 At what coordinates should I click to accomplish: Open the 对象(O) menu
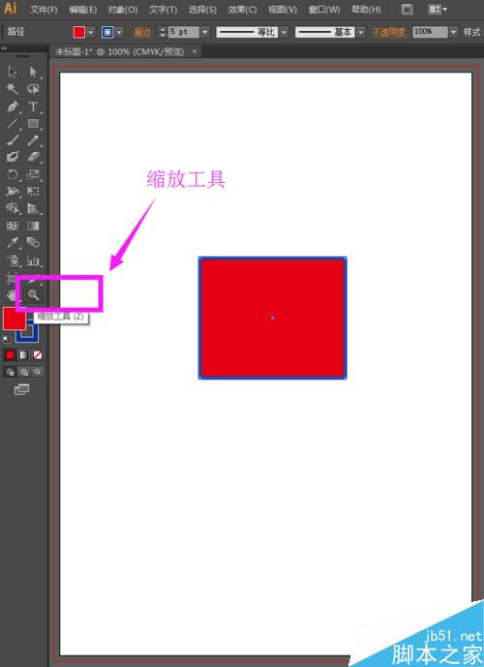123,10
